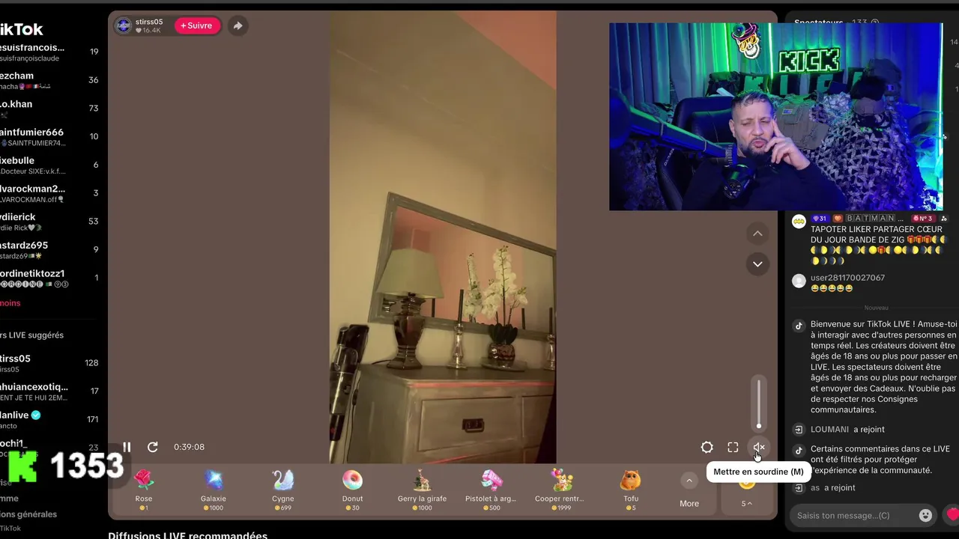Open the streamer webcam overlay thumbnail
Image resolution: width=959 pixels, height=539 pixels.
point(775,117)
